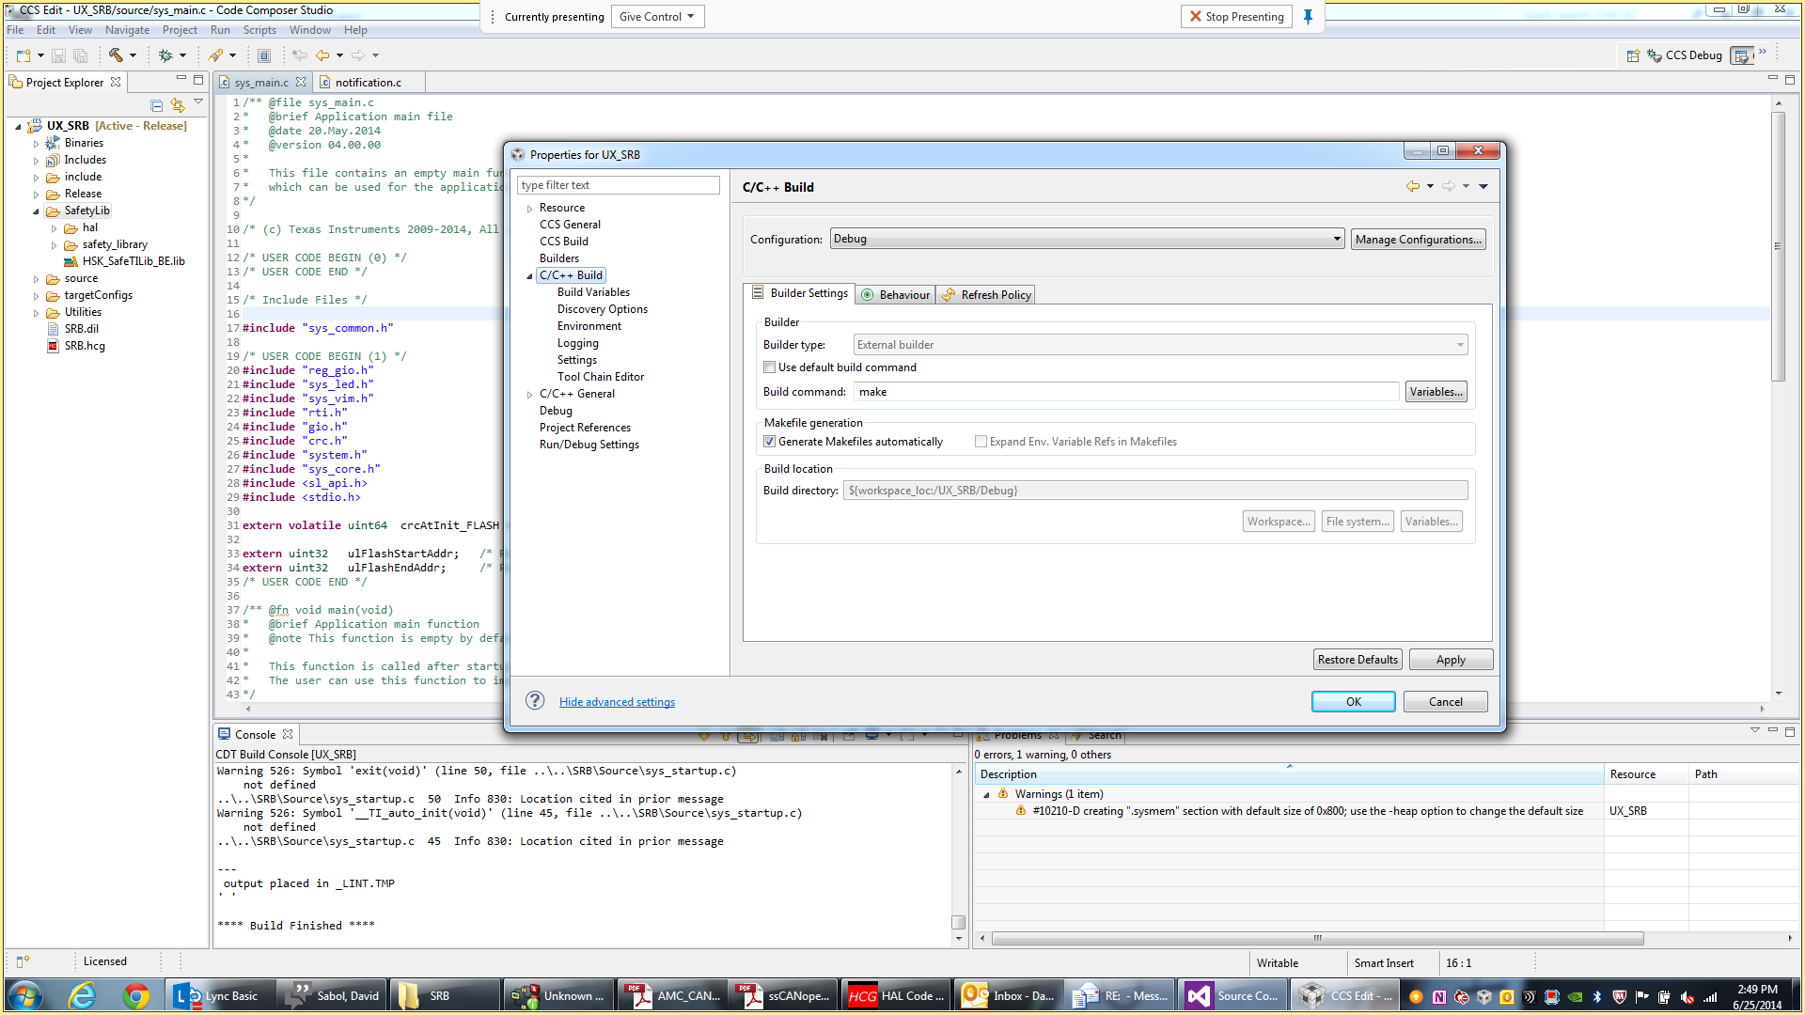The height and width of the screenshot is (1015, 1805).
Task: Enable Use default build command
Action: pos(770,367)
